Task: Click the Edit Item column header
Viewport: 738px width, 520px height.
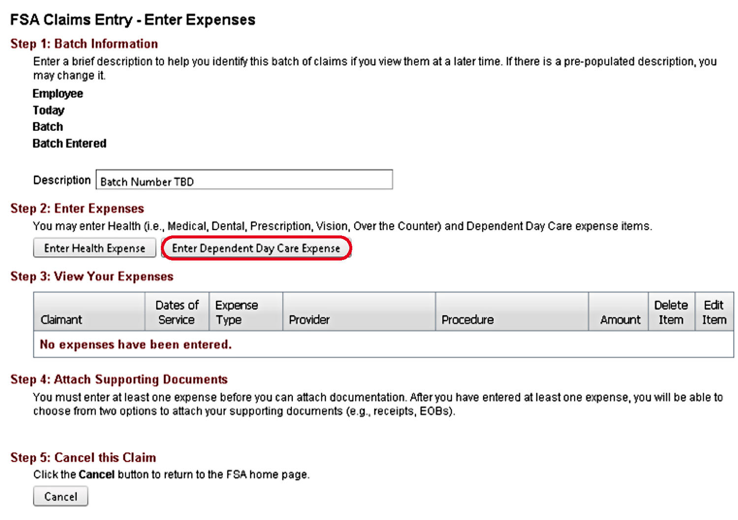Action: 714,312
